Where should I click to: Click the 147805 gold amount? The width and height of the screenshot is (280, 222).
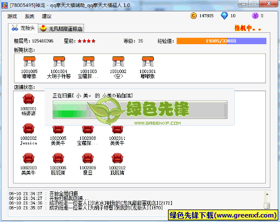[206, 16]
